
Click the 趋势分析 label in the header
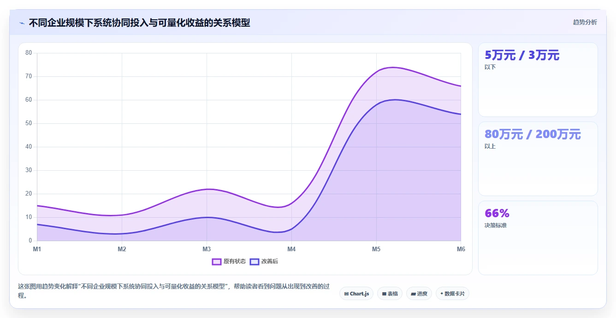coord(585,22)
